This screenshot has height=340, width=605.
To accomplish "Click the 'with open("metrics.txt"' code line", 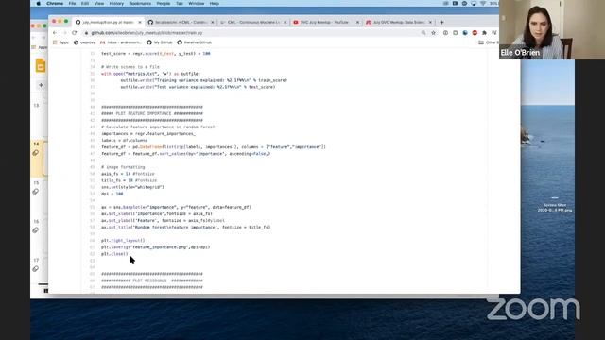I will [150, 74].
